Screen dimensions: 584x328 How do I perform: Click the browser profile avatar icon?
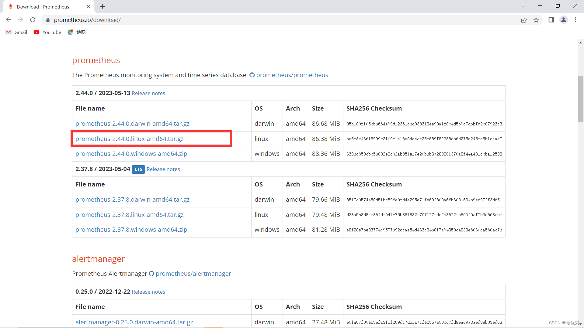[564, 20]
